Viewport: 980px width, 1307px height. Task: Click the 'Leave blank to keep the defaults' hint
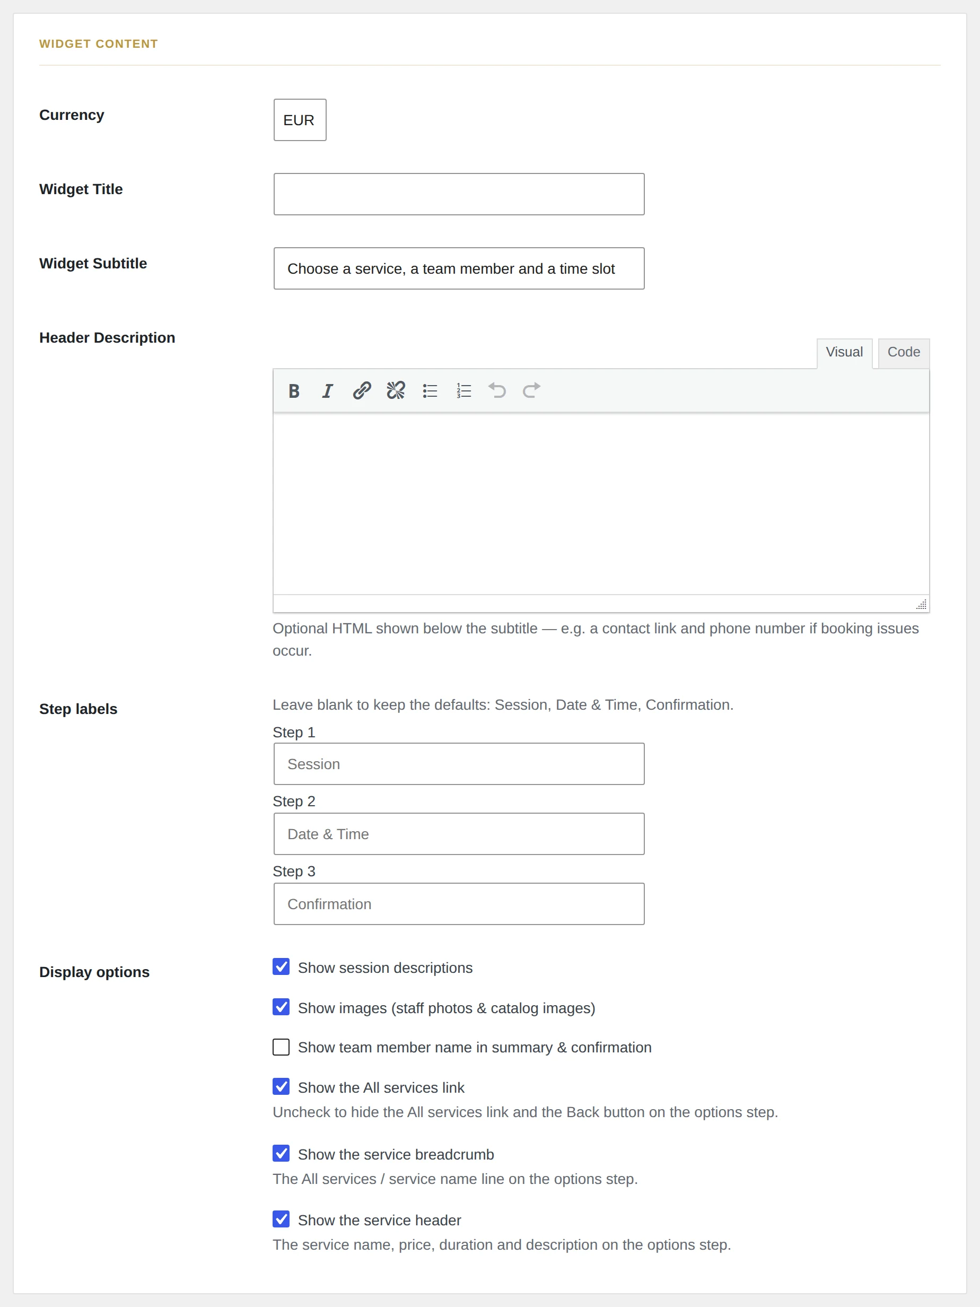[503, 705]
